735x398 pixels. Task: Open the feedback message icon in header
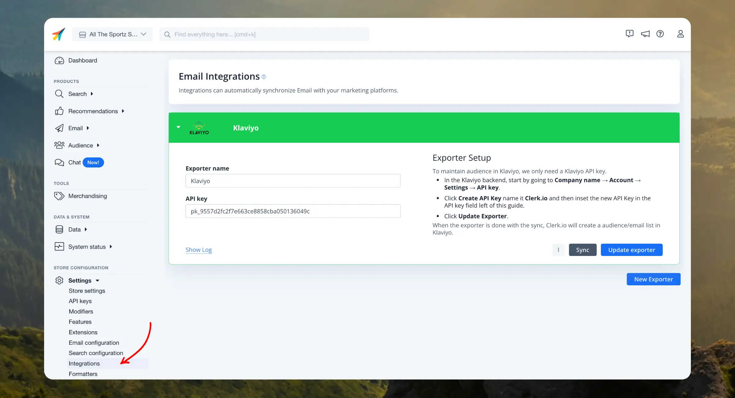(629, 34)
